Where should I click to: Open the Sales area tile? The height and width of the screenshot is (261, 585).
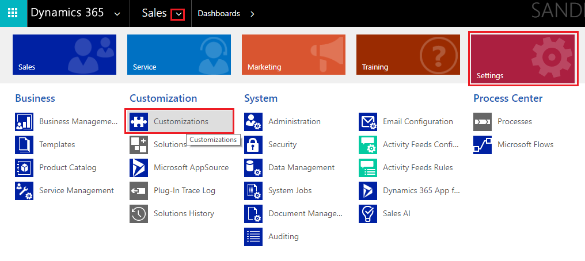click(x=64, y=55)
